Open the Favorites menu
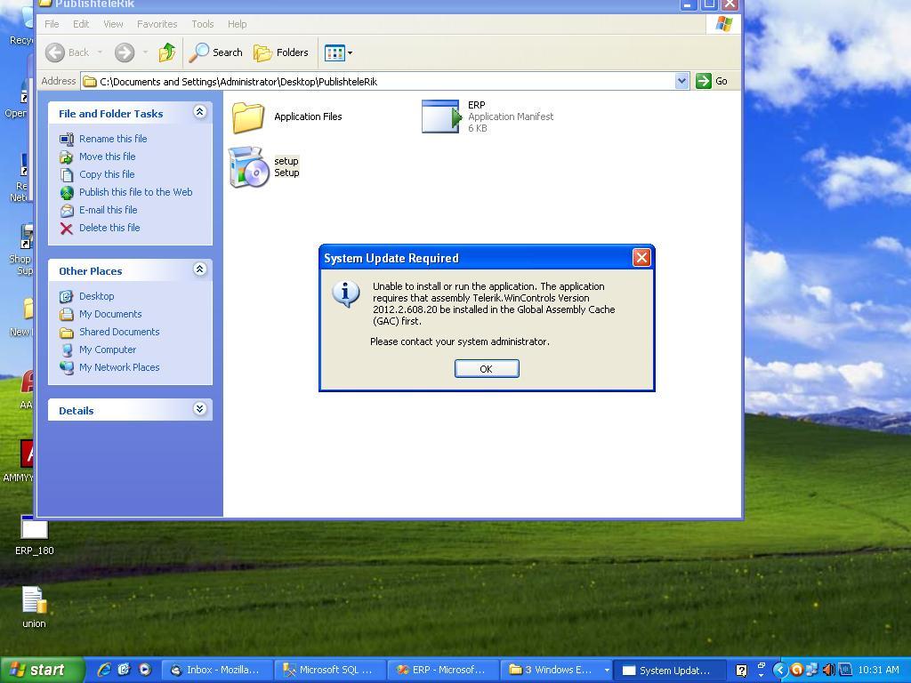This screenshot has height=683, width=911. pos(157,24)
